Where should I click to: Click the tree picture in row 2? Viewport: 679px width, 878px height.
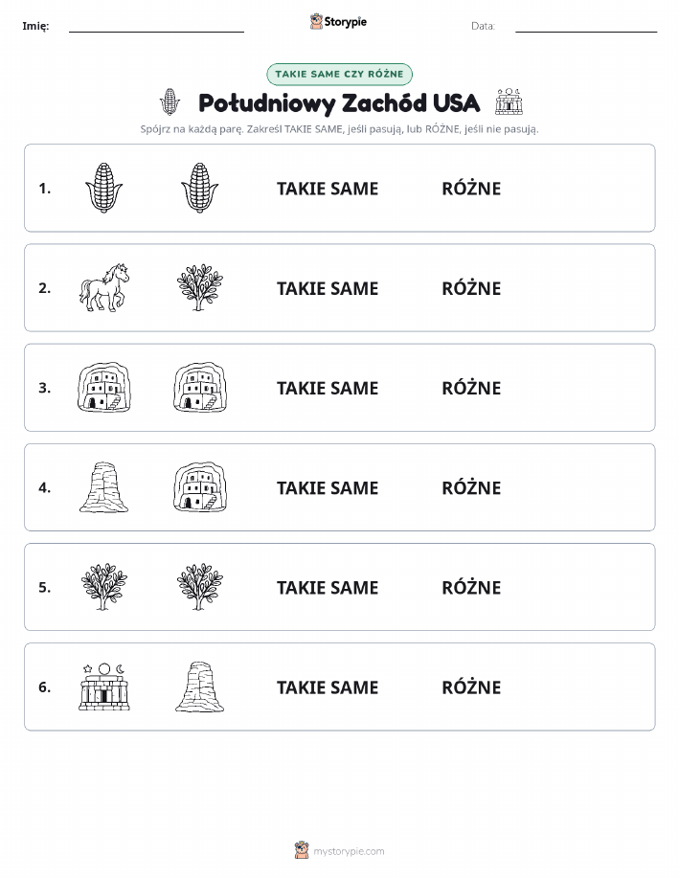pyautogui.click(x=199, y=287)
